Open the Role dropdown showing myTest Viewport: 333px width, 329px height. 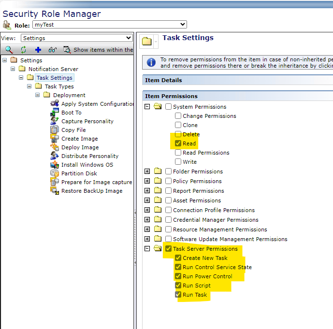[x=109, y=25]
